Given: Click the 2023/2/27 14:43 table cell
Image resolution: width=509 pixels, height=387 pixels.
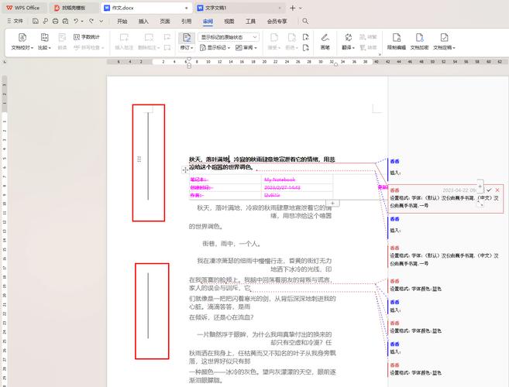Looking at the screenshot, I should 297,187.
